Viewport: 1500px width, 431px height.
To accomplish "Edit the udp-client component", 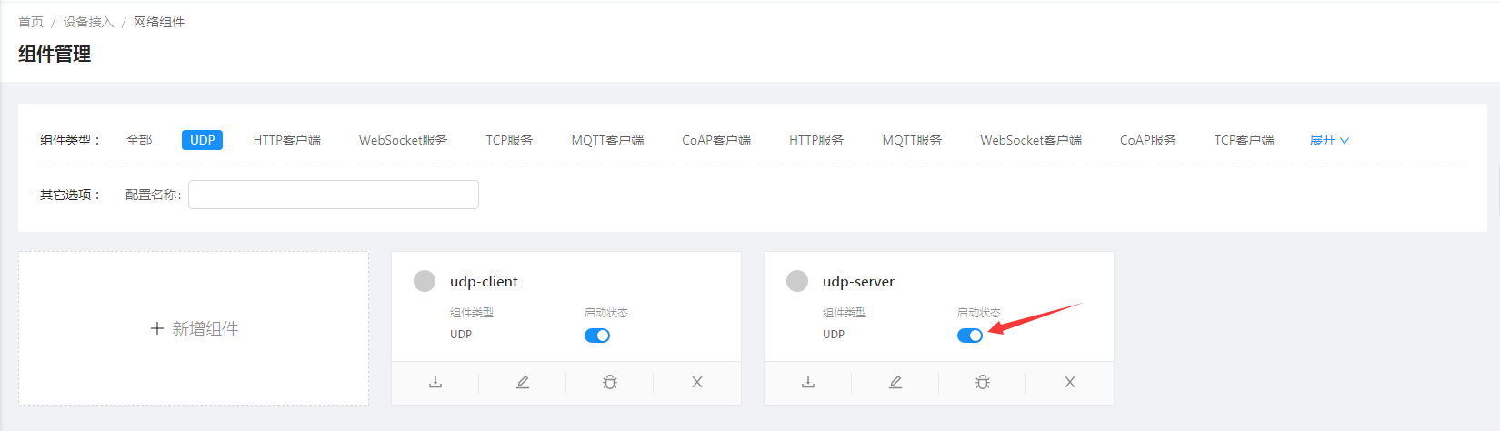I will point(523,383).
